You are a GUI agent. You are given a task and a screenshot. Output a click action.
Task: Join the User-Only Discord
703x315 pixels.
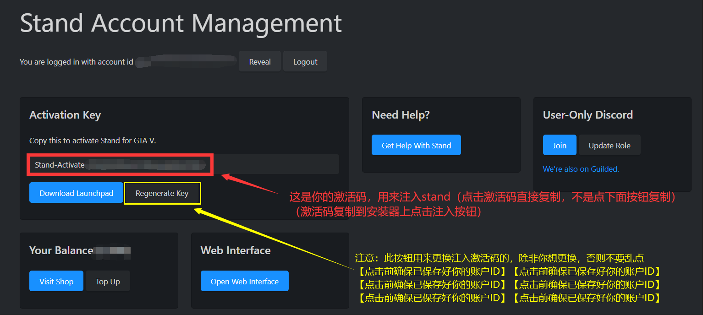(x=559, y=146)
